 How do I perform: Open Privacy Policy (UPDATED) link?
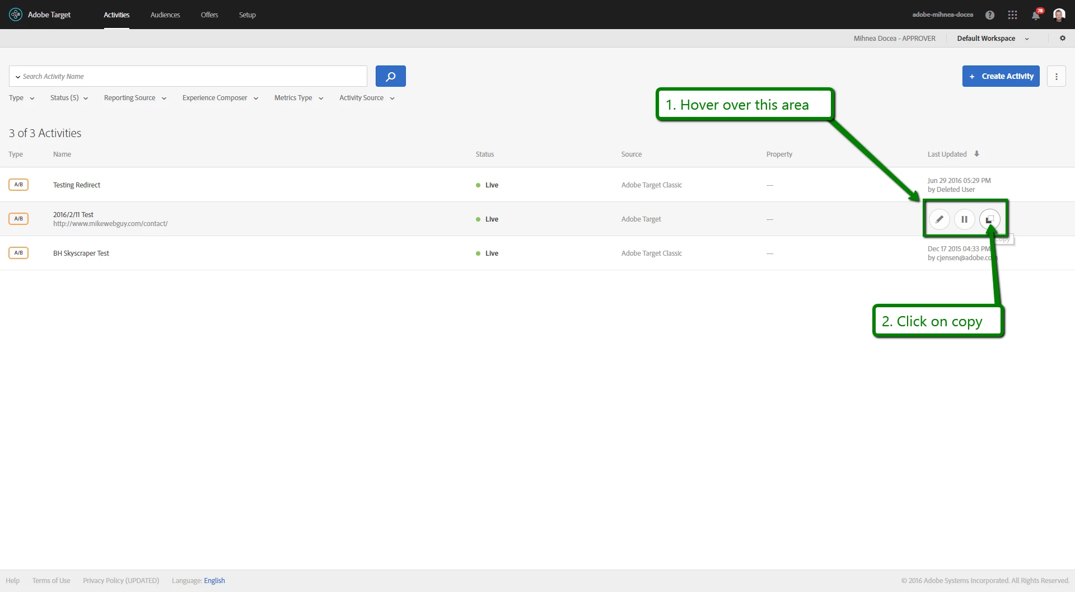(x=121, y=581)
